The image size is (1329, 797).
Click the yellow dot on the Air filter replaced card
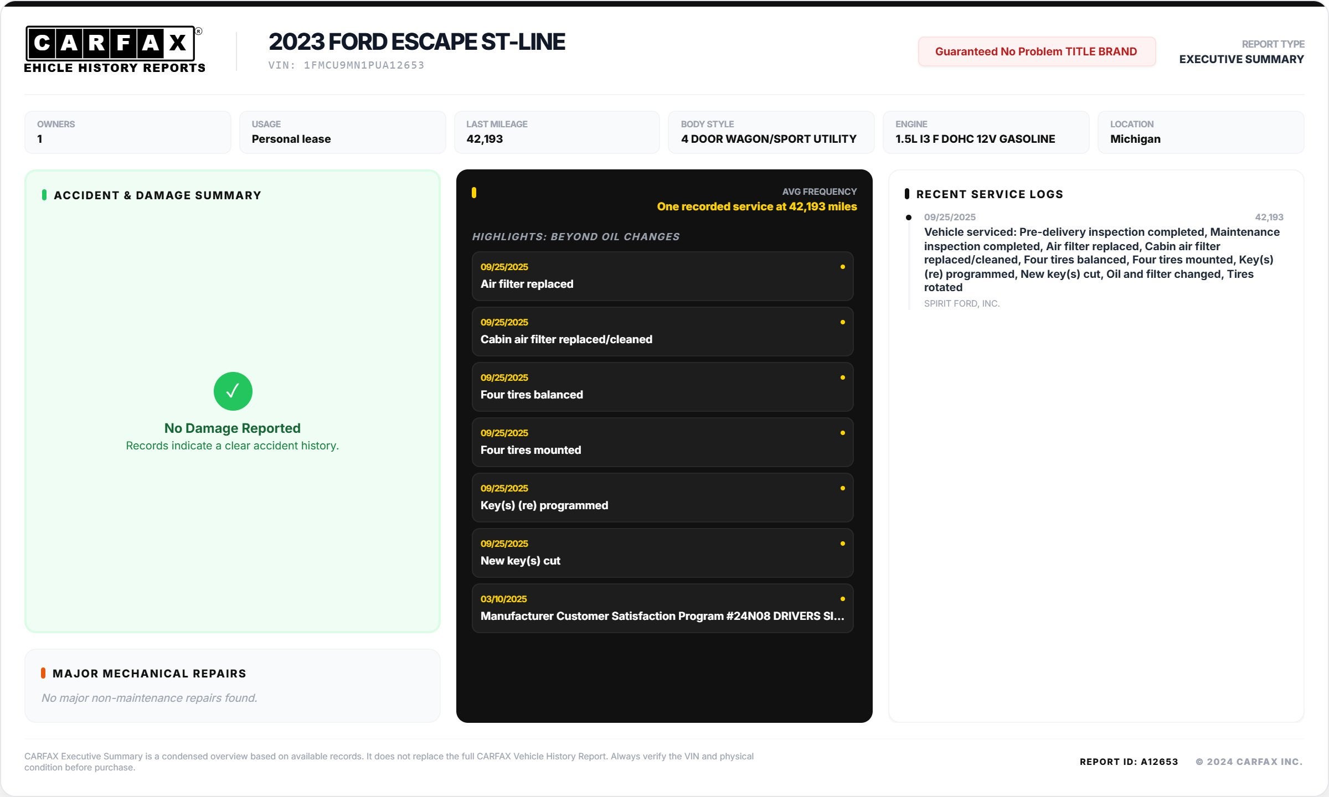tap(842, 267)
